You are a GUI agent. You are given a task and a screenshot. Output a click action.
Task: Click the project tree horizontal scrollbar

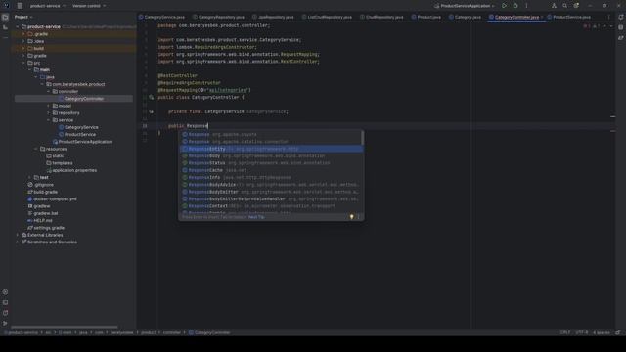(x=65, y=327)
